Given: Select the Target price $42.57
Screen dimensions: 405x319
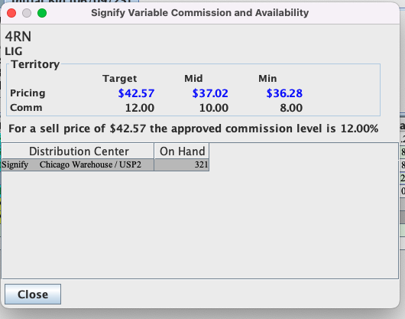Looking at the screenshot, I should [136, 93].
